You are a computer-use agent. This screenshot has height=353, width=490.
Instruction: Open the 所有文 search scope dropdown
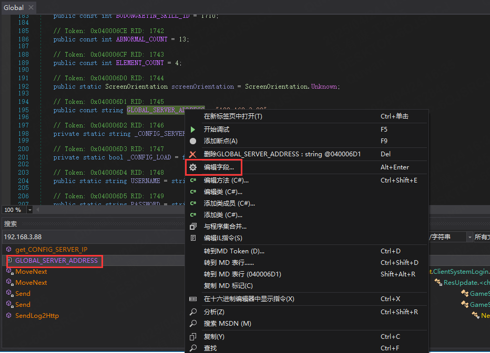(x=482, y=237)
